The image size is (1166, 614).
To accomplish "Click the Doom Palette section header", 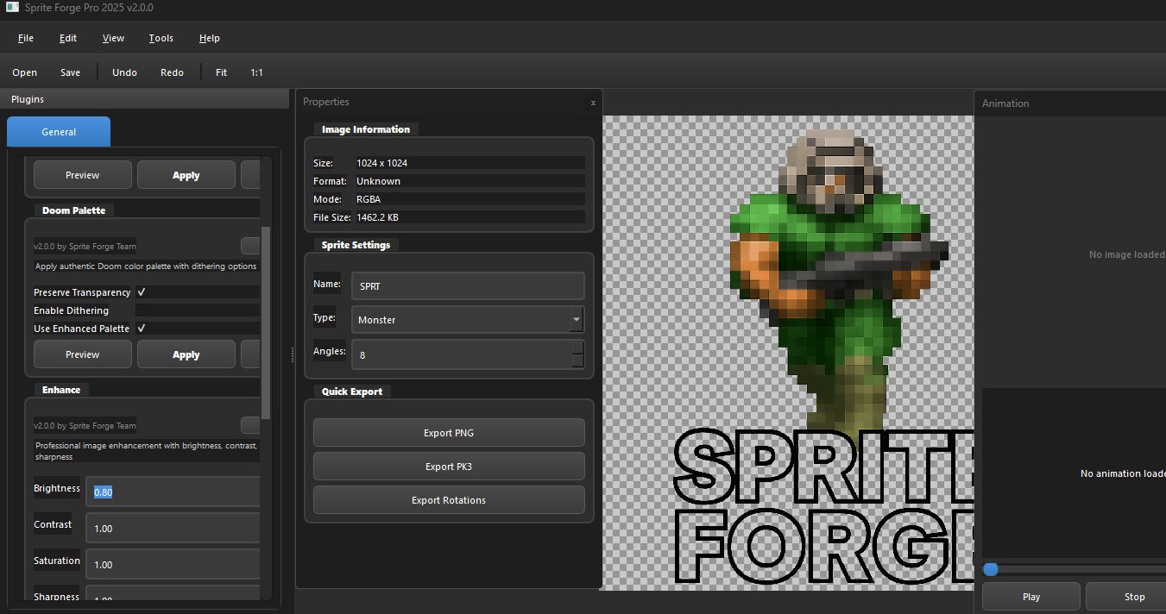I will click(74, 210).
